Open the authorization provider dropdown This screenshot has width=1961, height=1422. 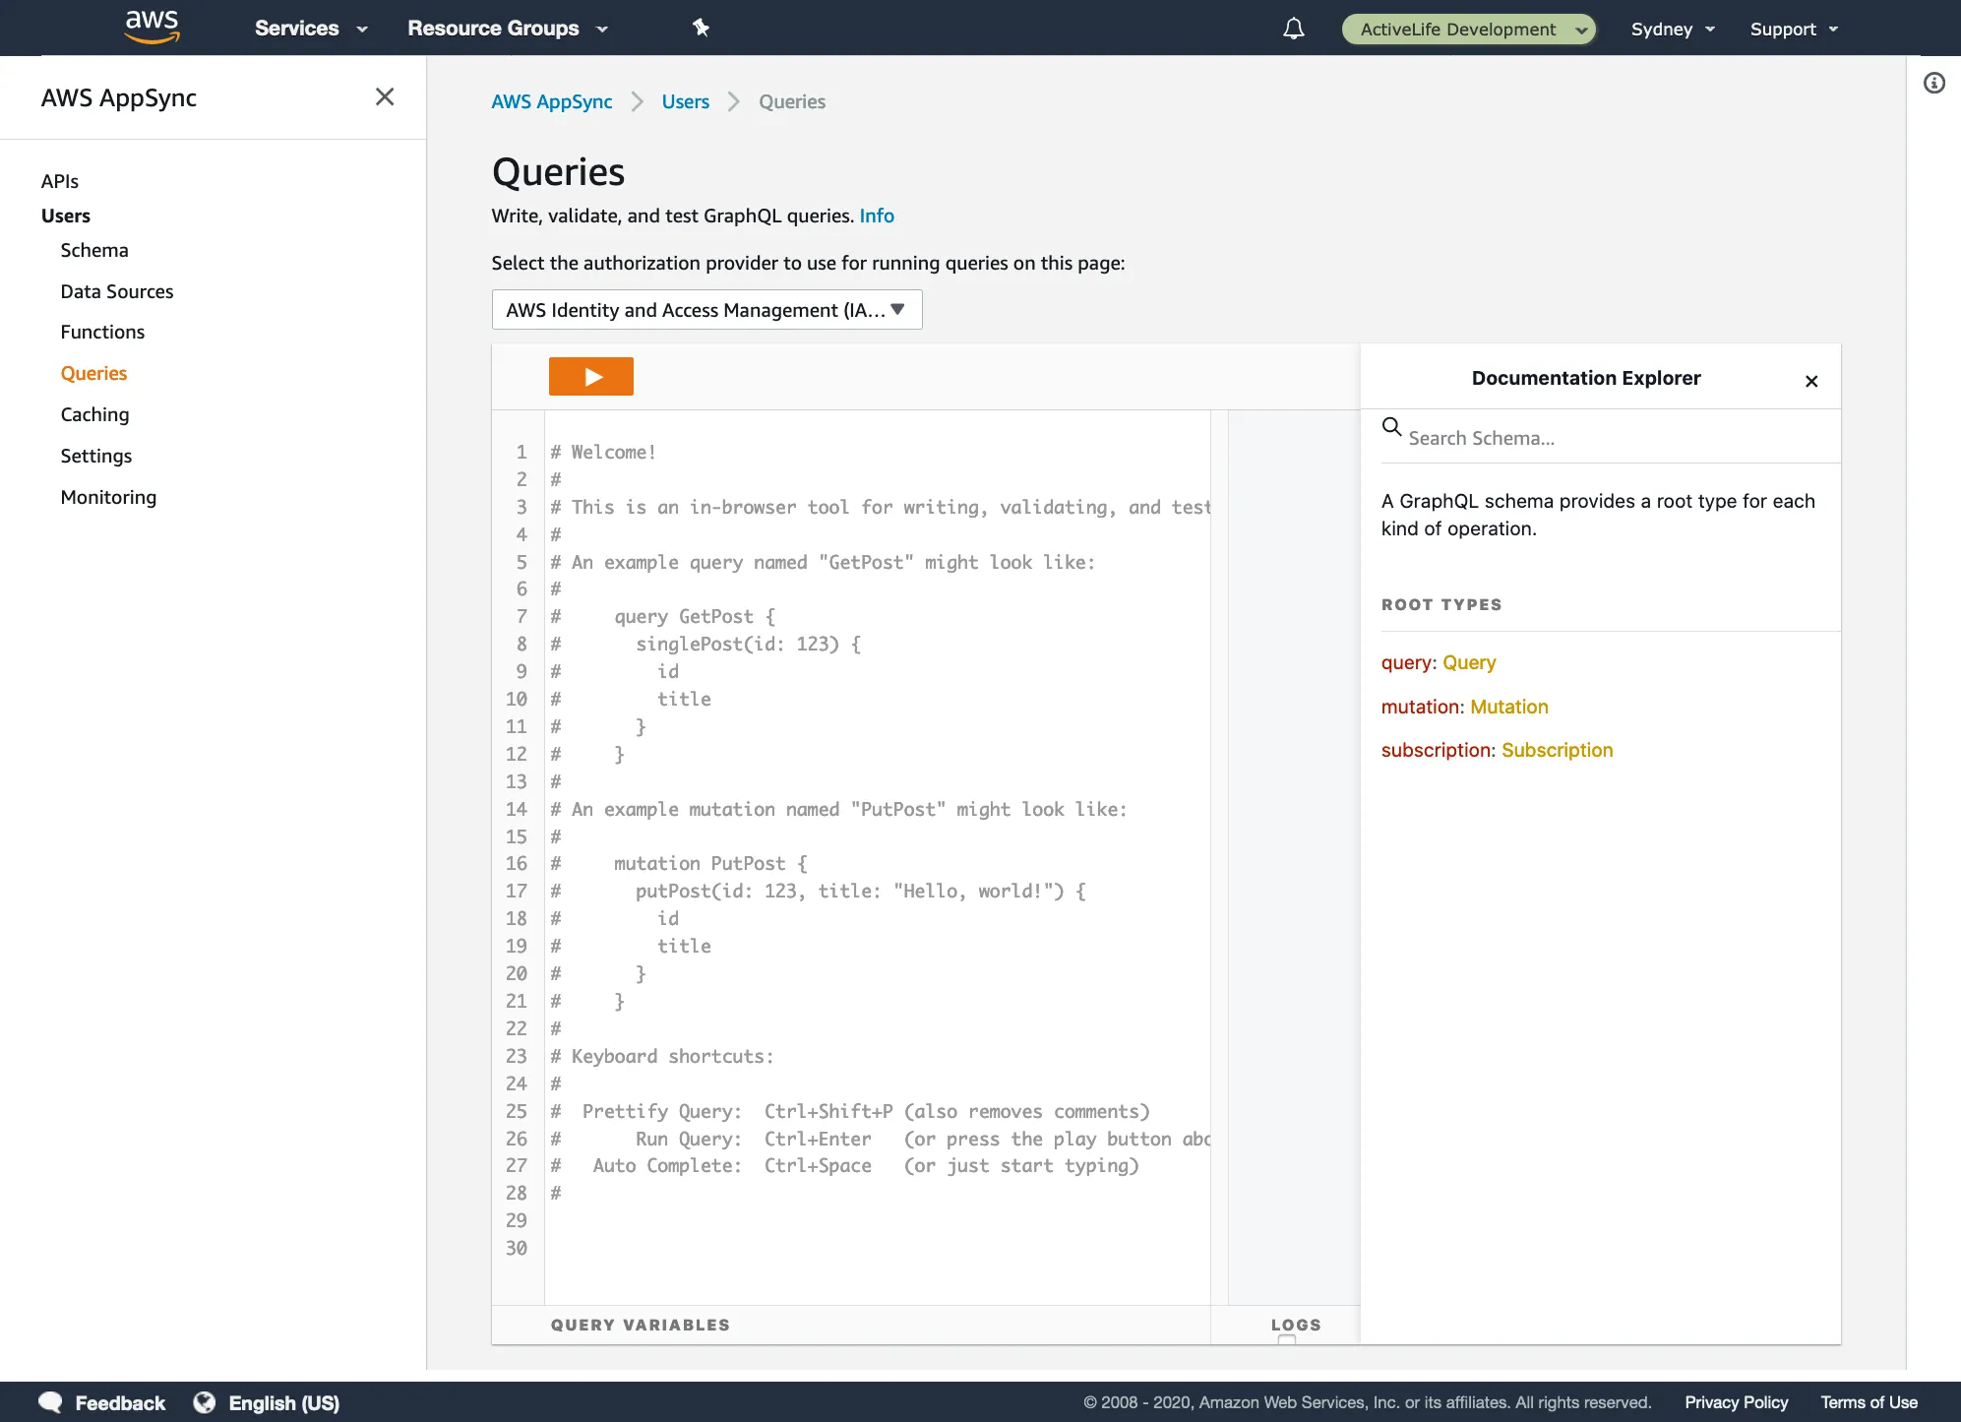[706, 310]
